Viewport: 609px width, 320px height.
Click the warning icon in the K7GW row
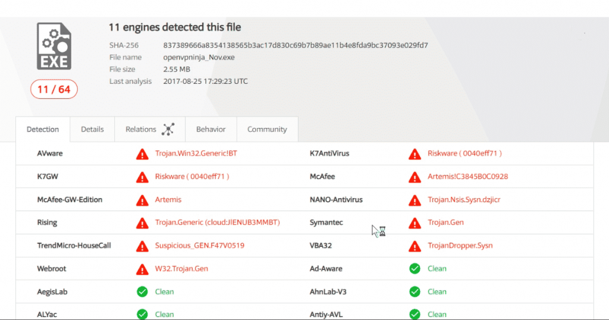[x=142, y=177]
